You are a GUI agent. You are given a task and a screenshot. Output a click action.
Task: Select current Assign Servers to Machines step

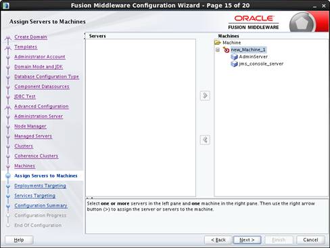[x=46, y=175]
